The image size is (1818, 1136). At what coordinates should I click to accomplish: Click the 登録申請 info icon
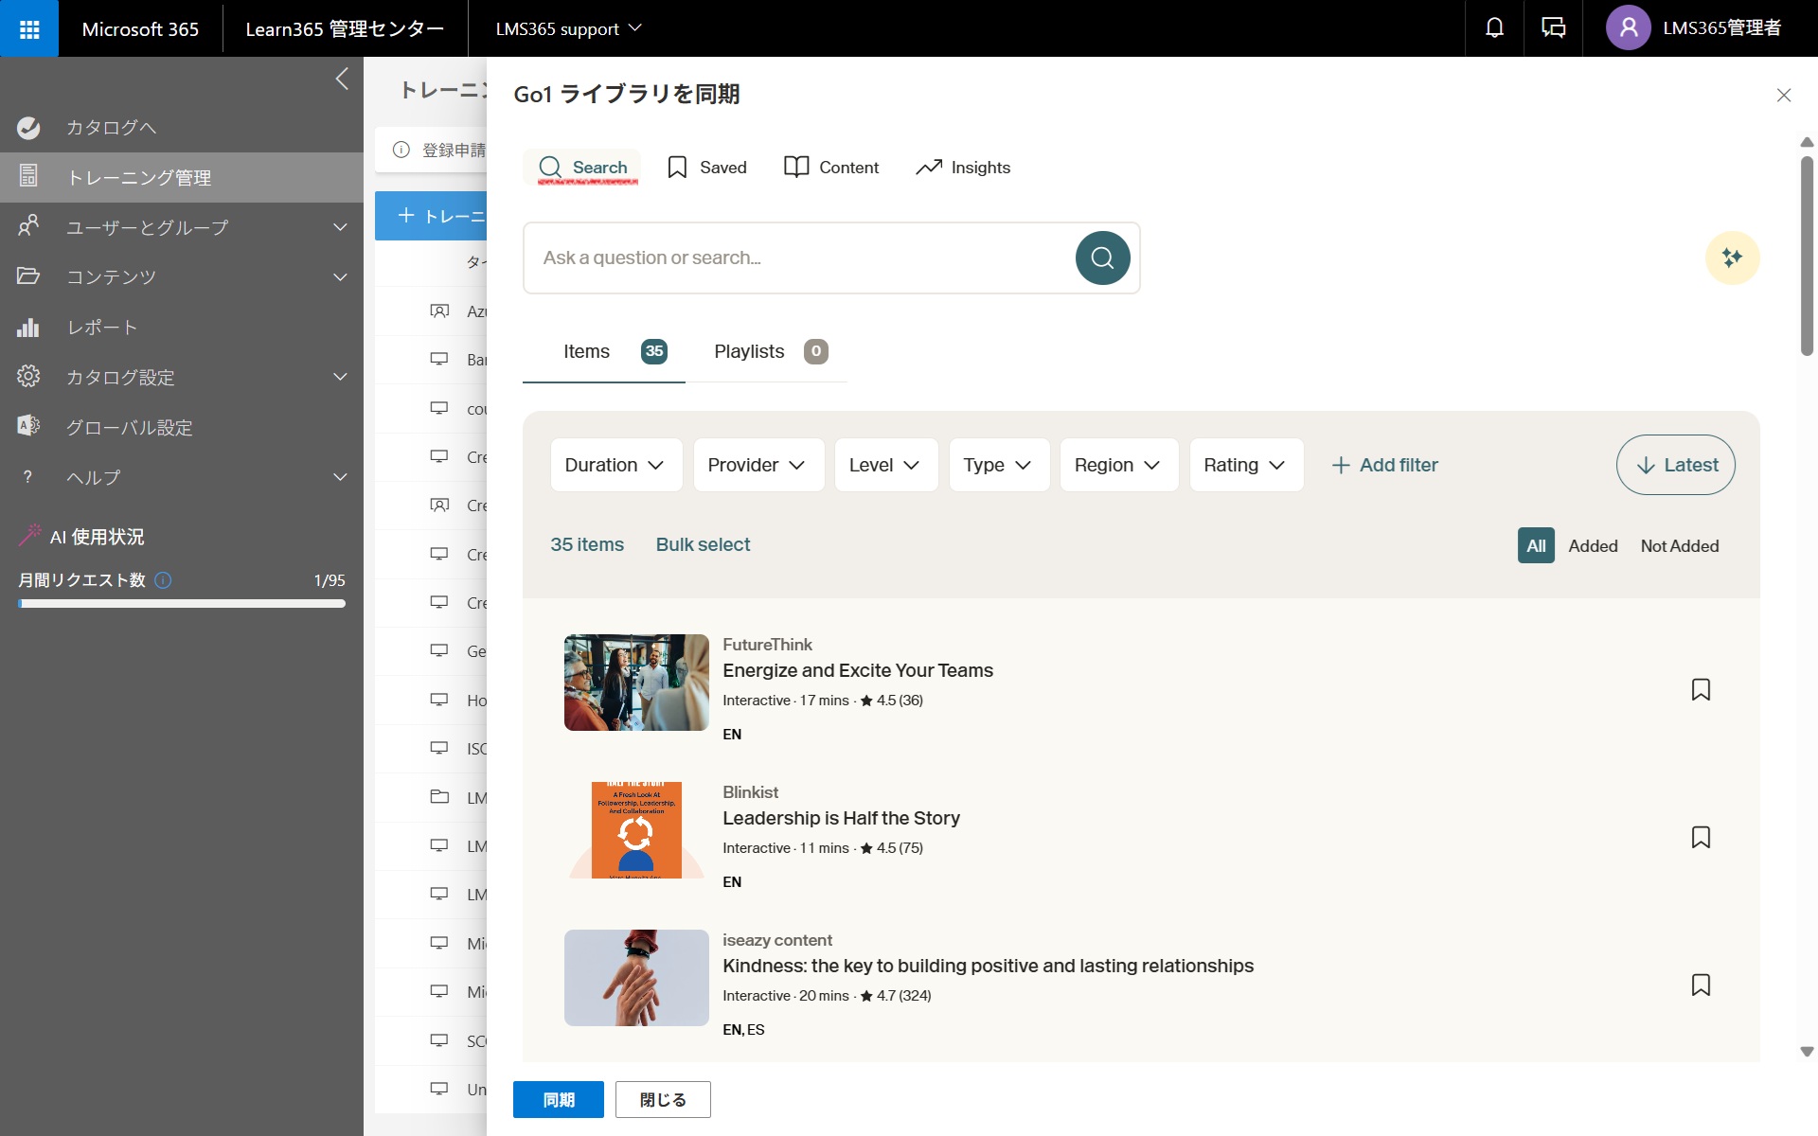401,150
